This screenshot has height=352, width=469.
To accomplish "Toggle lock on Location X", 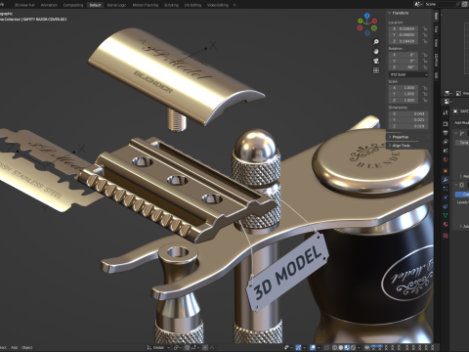I will (x=425, y=28).
